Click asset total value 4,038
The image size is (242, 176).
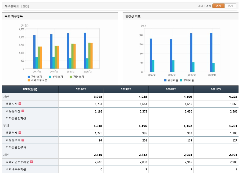coord(143,97)
